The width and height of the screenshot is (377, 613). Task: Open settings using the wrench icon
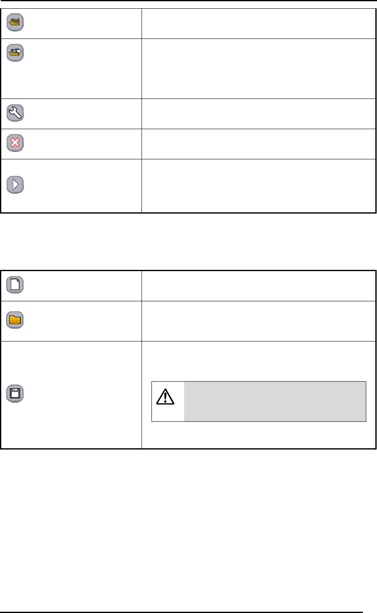click(x=15, y=113)
